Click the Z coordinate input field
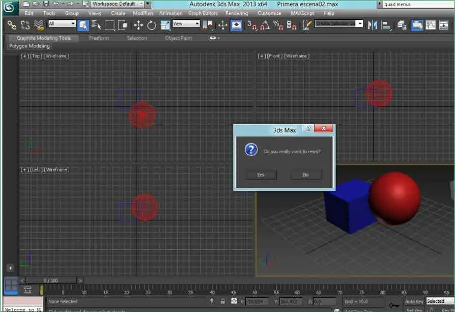This screenshot has width=455, height=312. click(x=325, y=301)
